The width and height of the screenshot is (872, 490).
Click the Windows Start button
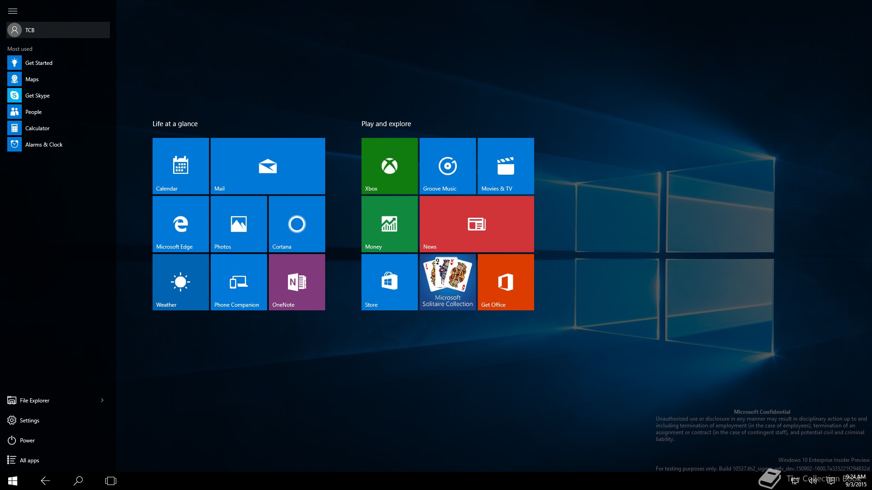[13, 481]
